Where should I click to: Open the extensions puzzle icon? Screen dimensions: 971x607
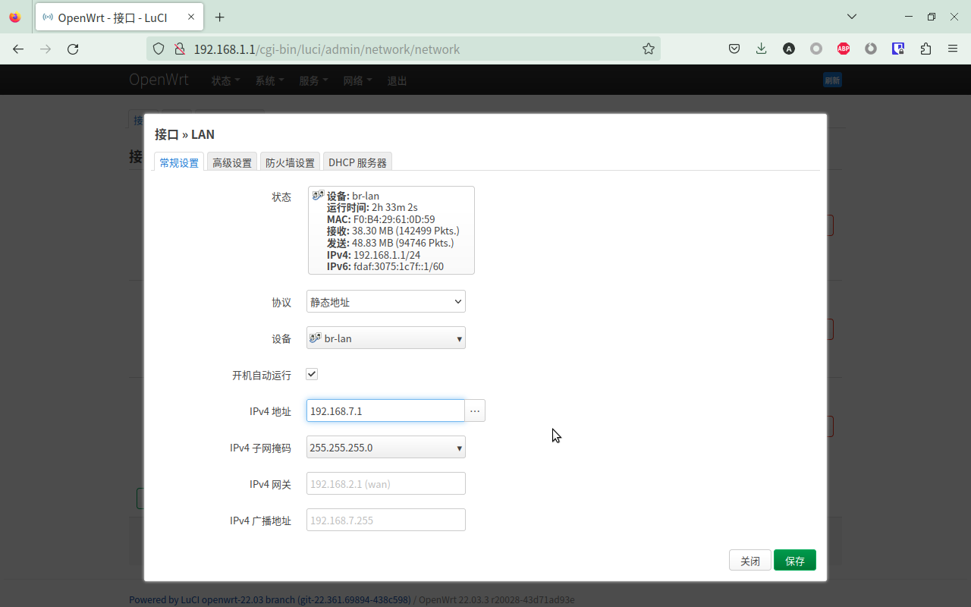pyautogui.click(x=925, y=49)
